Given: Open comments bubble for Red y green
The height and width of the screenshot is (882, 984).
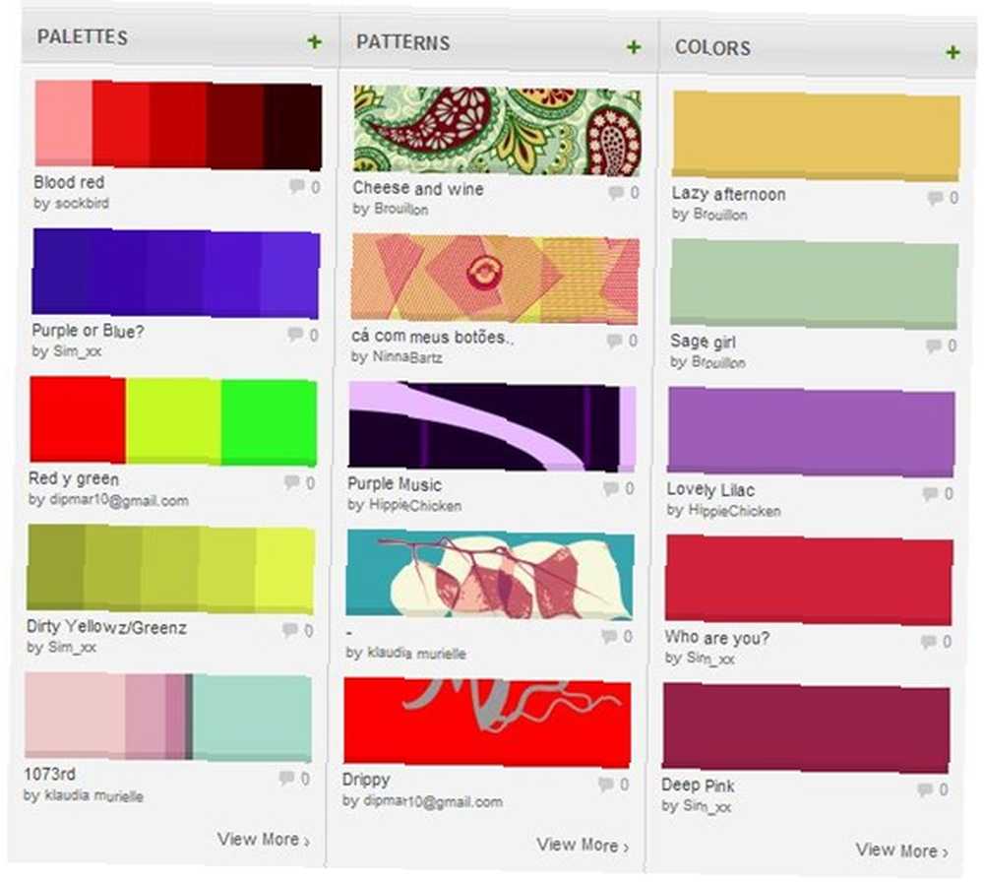Looking at the screenshot, I should (291, 482).
